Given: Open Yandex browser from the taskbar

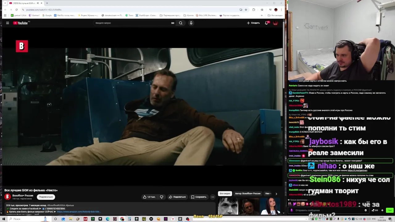Looking at the screenshot, I should point(173,219).
